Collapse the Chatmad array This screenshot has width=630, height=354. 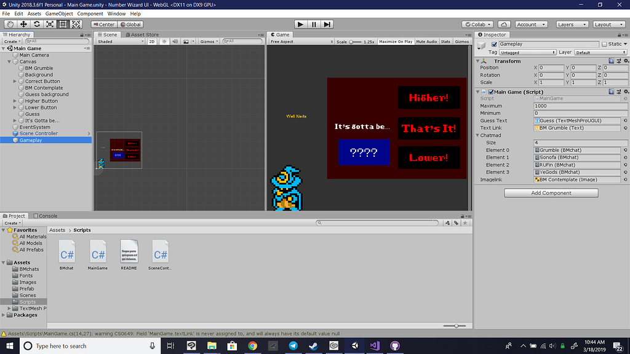click(477, 135)
